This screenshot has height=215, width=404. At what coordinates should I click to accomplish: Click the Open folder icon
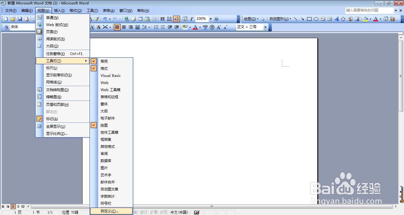coord(13,19)
